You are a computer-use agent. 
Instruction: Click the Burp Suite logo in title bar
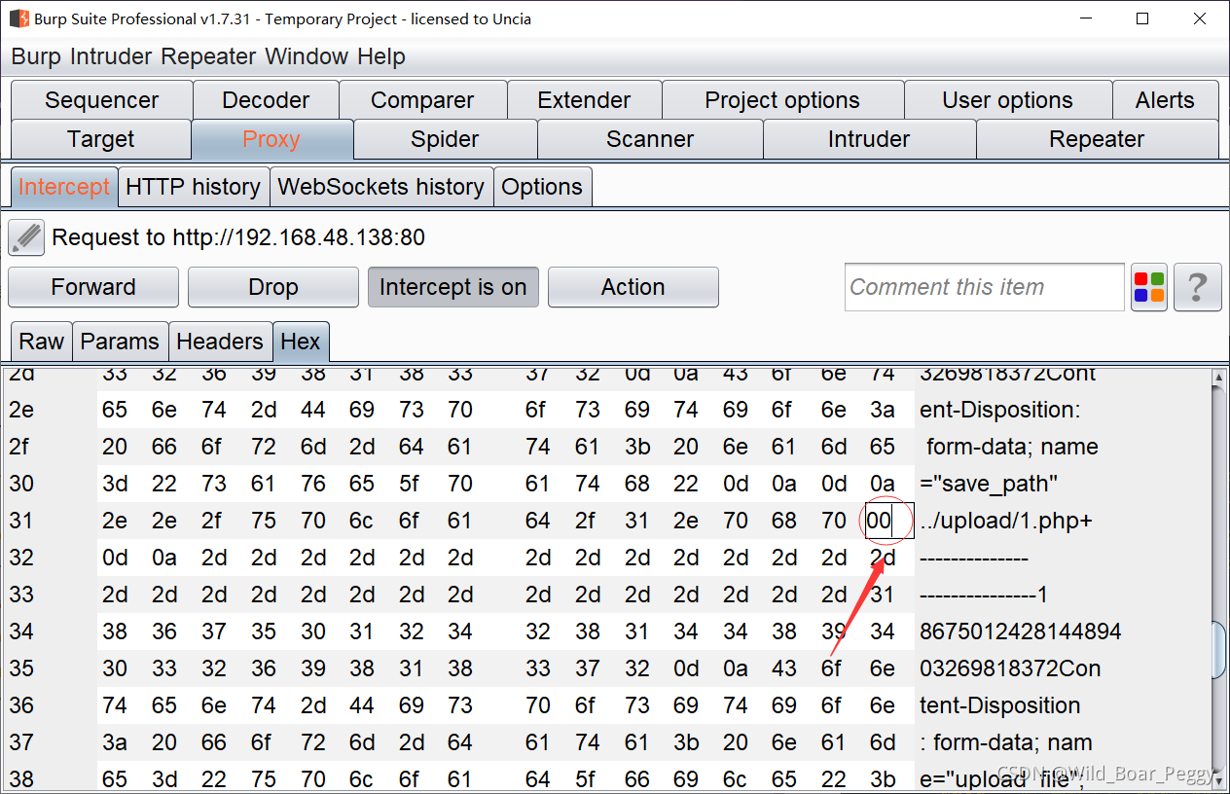tap(18, 18)
